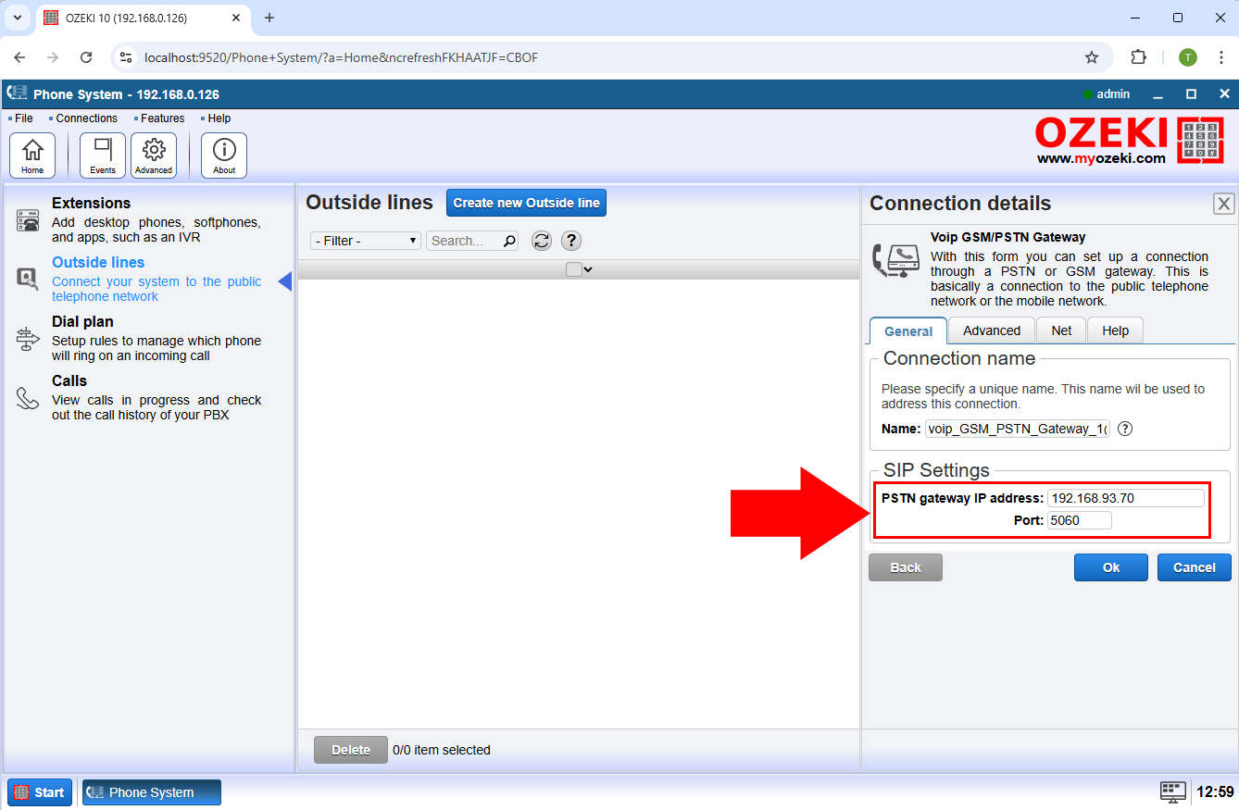Click the admin user label
The image size is (1239, 810).
[1113, 93]
